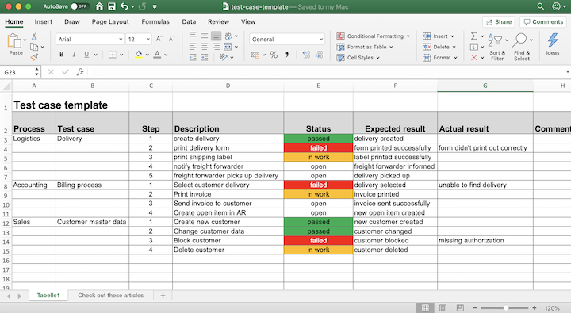Open the Data ribbon tab
This screenshot has height=313, width=571.
click(189, 21)
